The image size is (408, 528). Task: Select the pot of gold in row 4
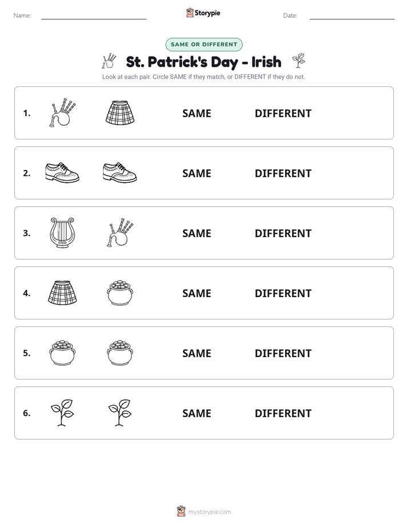120,293
